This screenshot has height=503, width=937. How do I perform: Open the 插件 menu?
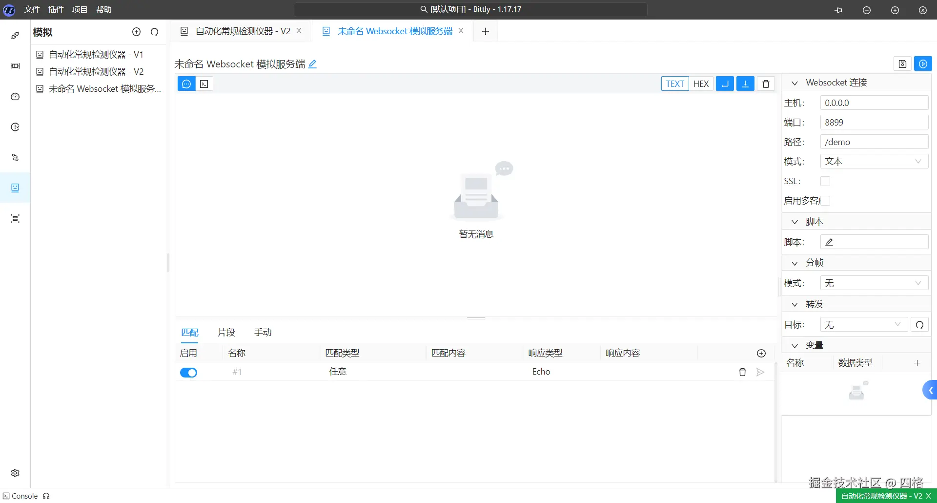(x=56, y=10)
